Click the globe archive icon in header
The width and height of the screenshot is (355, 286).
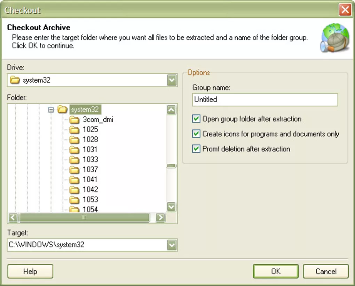click(334, 38)
